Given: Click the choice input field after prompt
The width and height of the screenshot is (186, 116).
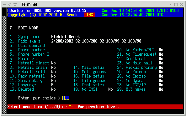Looking at the screenshot, I should click(66, 98).
